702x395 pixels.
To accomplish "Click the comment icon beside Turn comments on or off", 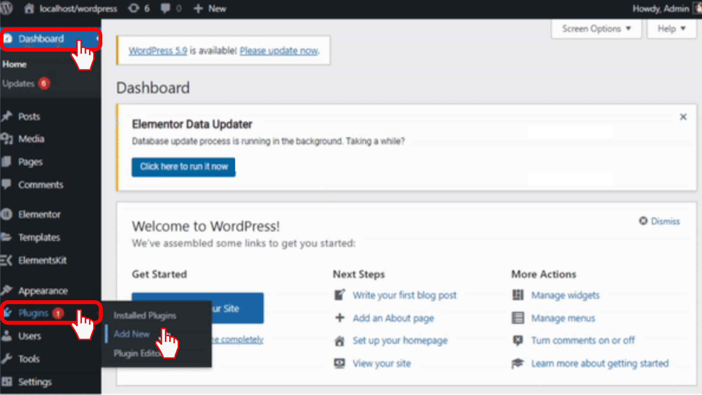I will (x=518, y=341).
